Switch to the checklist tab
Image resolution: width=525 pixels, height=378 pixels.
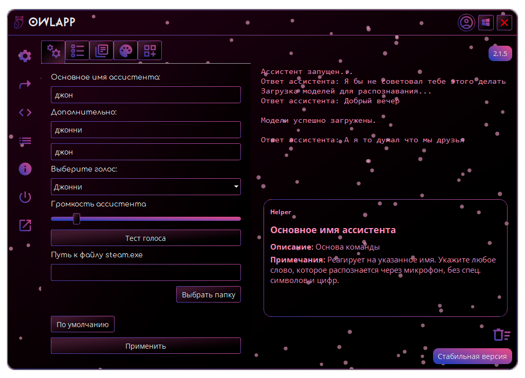click(78, 50)
